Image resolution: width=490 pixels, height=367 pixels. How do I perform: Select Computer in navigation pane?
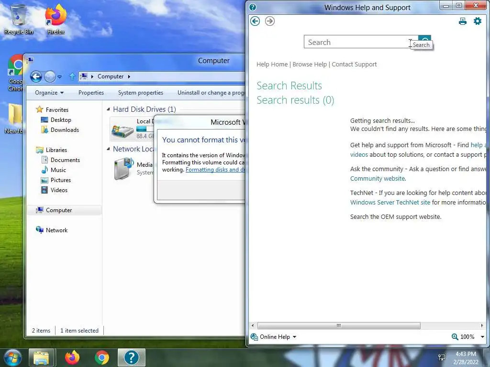pyautogui.click(x=59, y=210)
